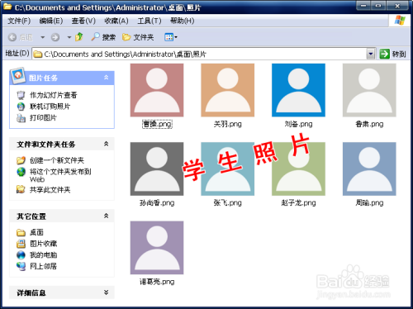The height and width of the screenshot is (309, 413).
Task: Click the folder icon beside 桌面
Action: [21, 232]
